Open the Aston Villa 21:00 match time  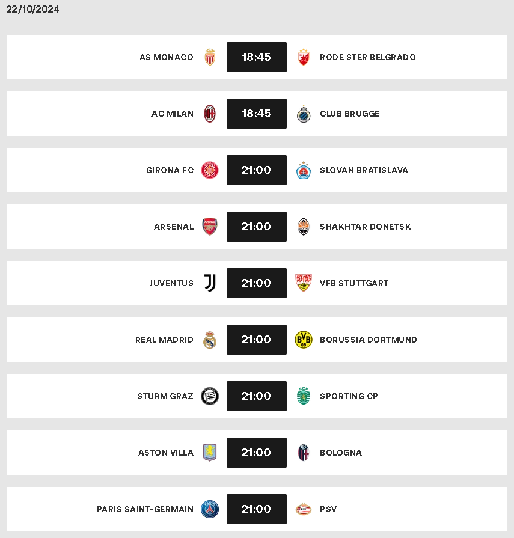(x=256, y=453)
